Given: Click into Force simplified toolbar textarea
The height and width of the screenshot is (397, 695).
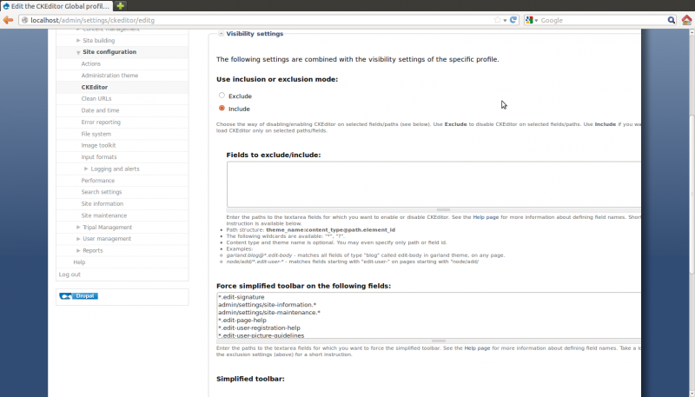Looking at the screenshot, I should coord(428,315).
